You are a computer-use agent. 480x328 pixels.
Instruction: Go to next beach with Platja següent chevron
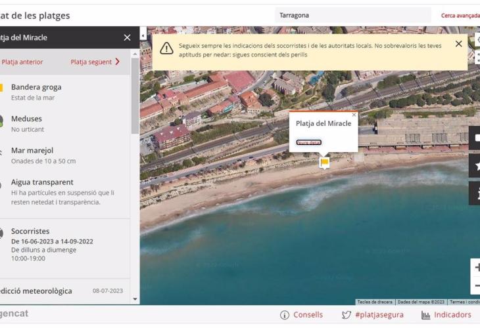(x=117, y=62)
